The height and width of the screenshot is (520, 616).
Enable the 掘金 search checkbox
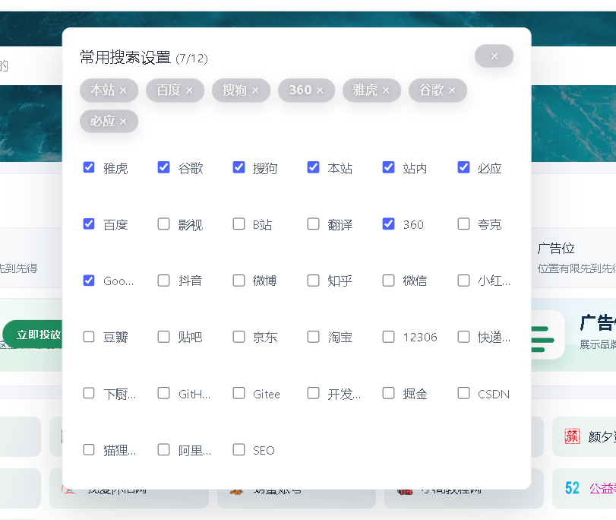(x=389, y=393)
